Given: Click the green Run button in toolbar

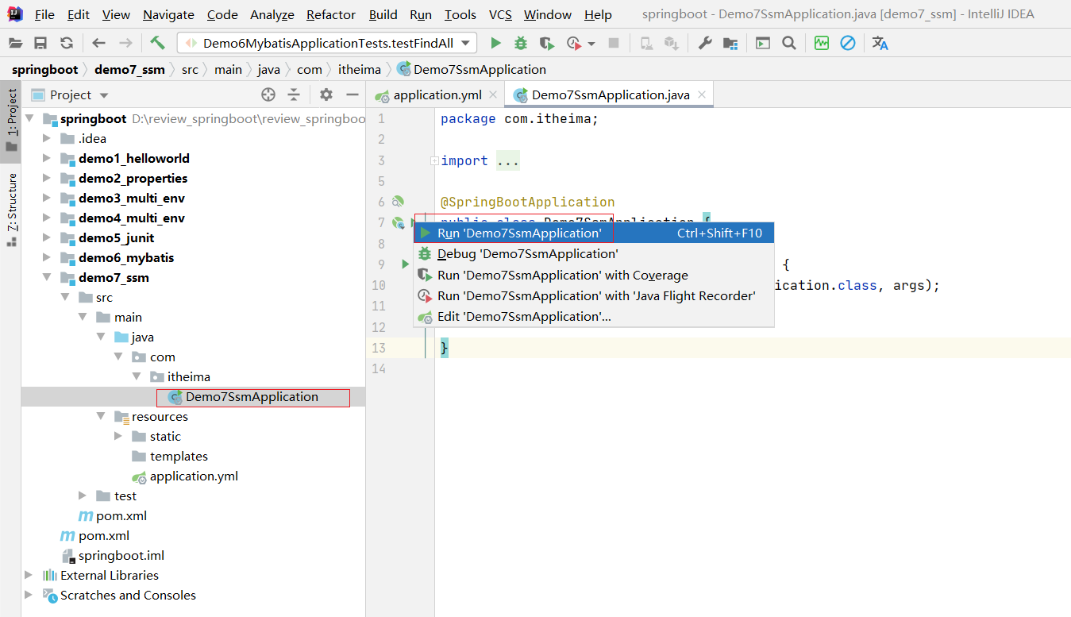Looking at the screenshot, I should pos(495,43).
